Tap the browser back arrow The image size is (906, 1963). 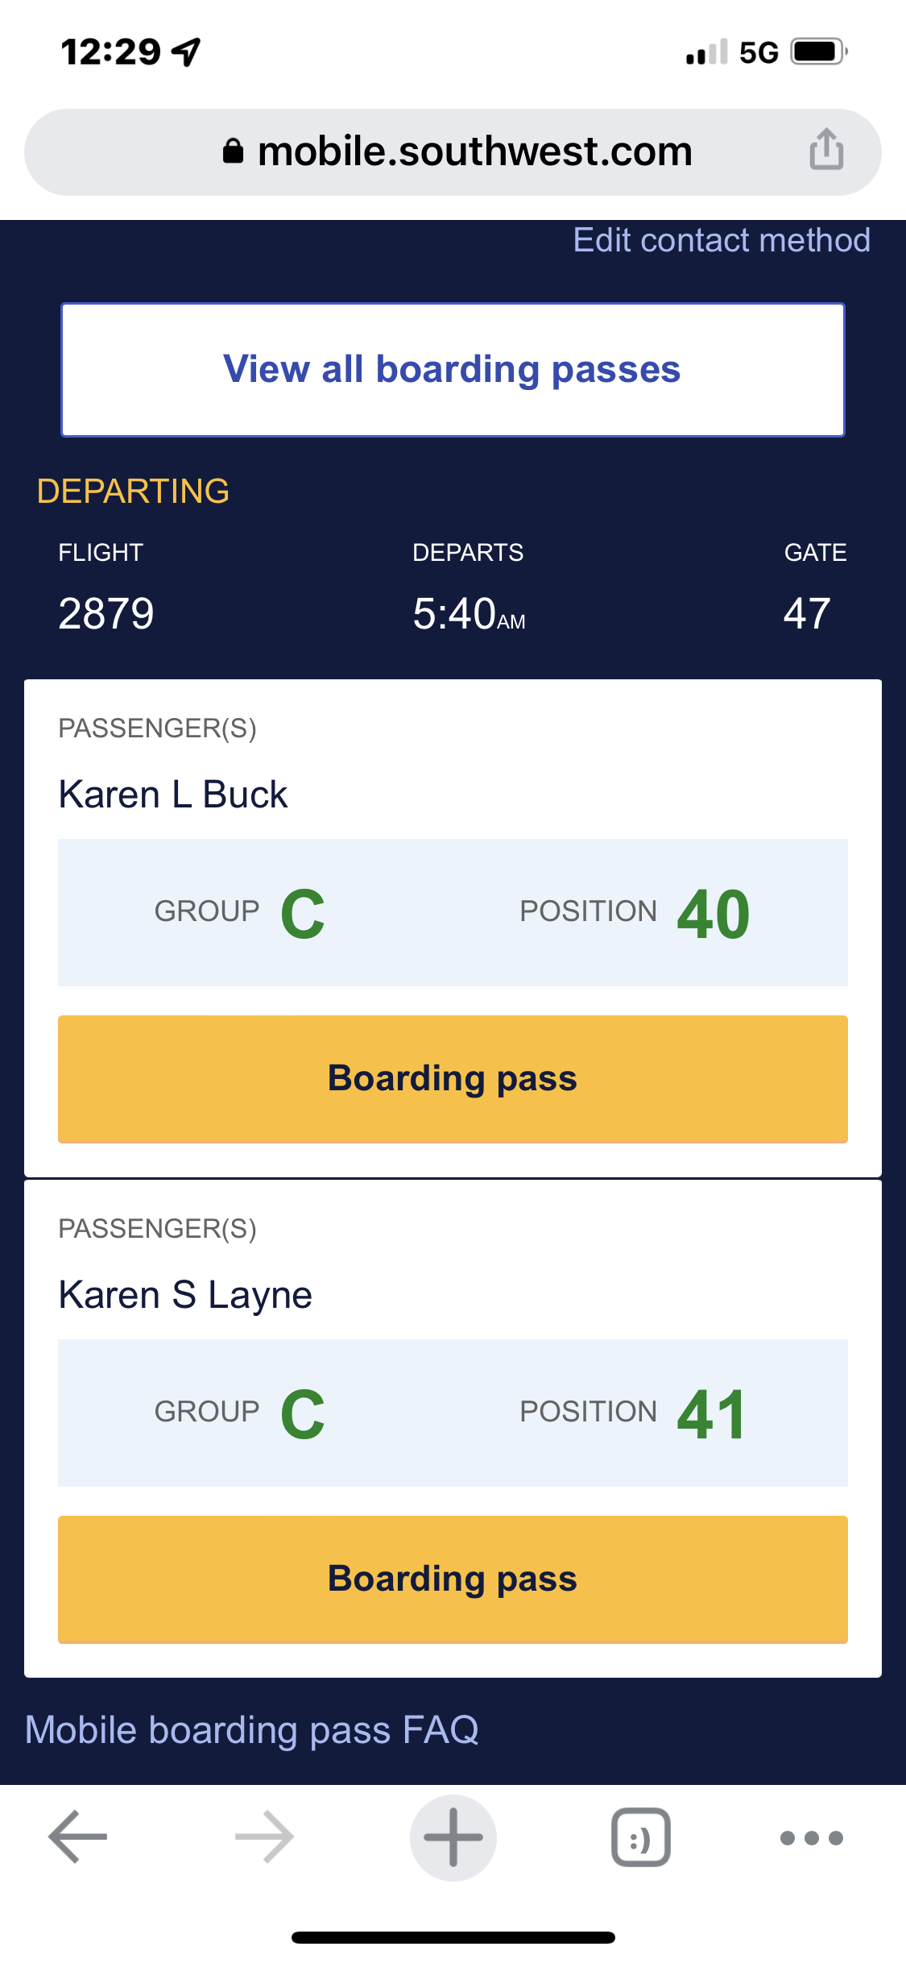pos(78,1837)
